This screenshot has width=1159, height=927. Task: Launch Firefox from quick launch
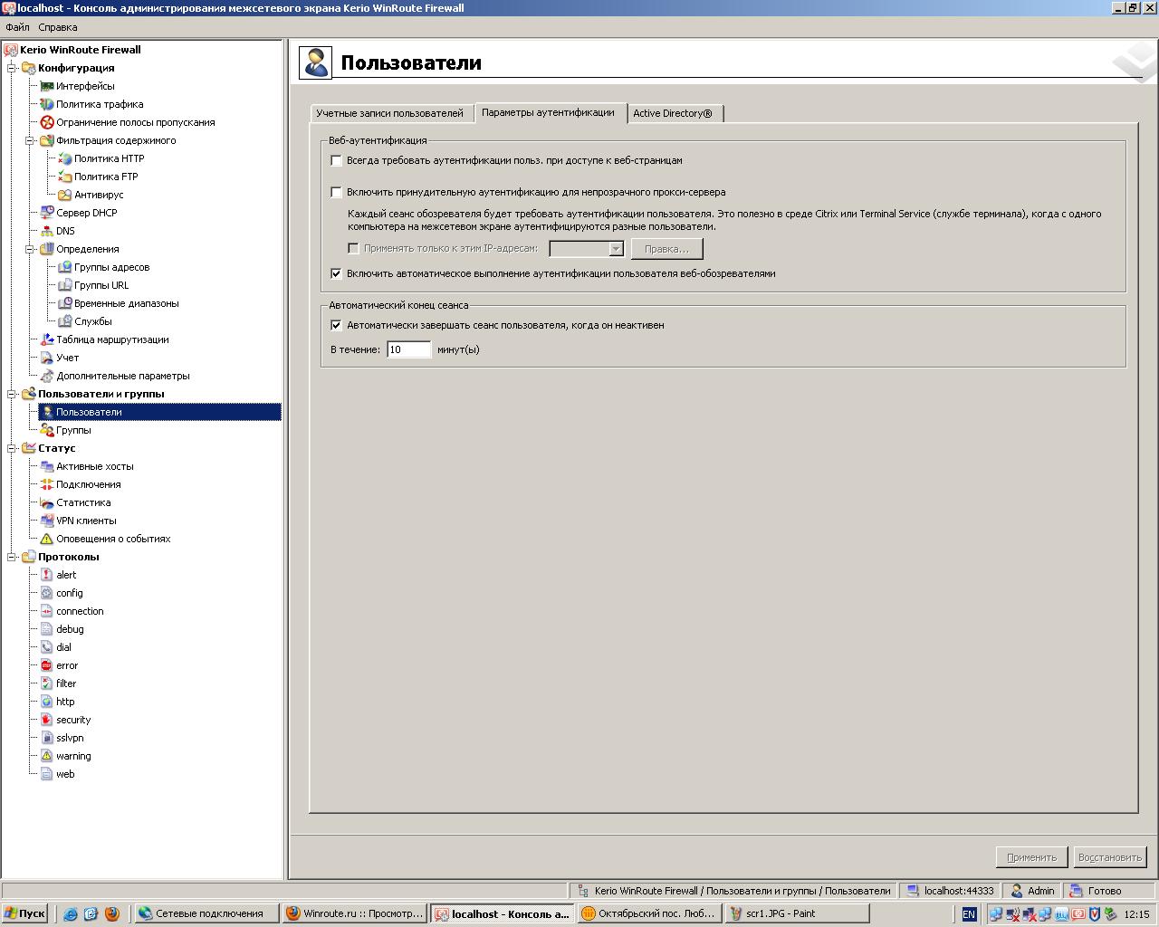click(111, 914)
